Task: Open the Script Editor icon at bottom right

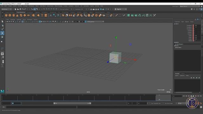Action: (201, 107)
